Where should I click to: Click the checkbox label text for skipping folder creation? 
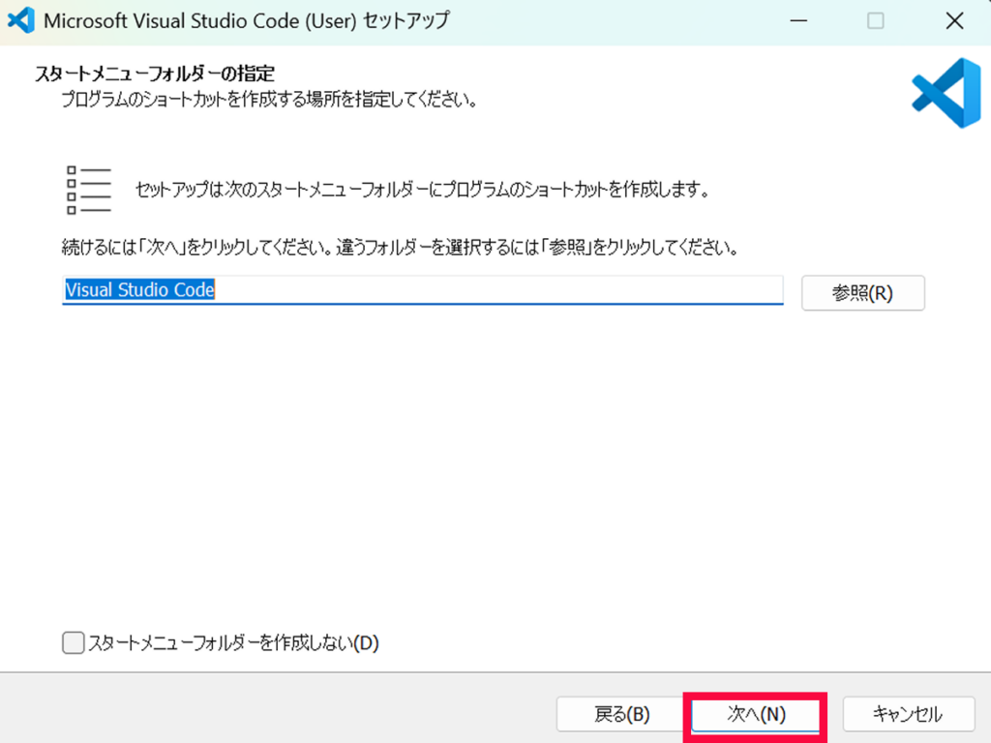tap(232, 642)
